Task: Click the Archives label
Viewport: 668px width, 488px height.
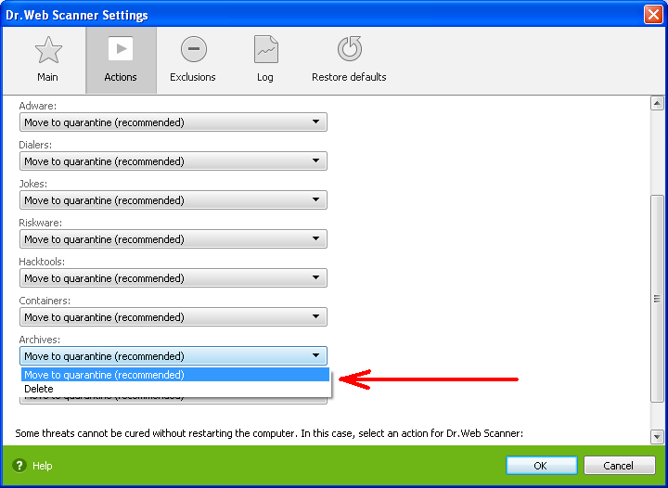Action: click(40, 340)
